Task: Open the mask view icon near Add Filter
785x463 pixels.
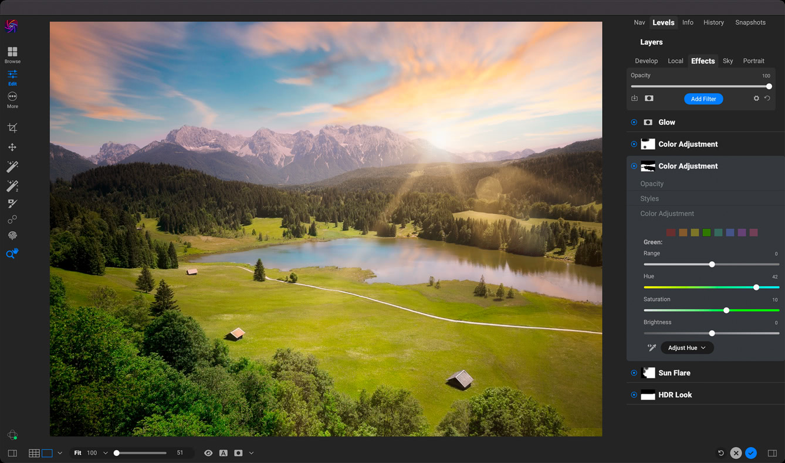Action: [649, 98]
